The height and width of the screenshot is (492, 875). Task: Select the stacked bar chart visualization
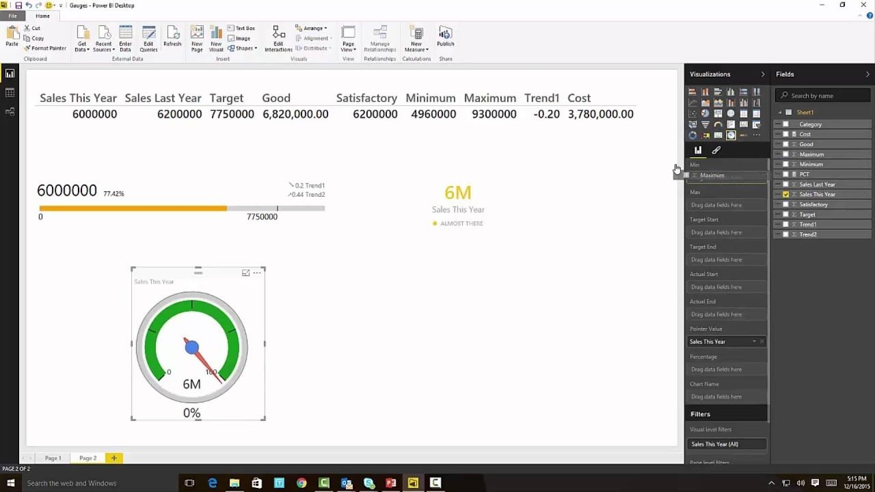pyautogui.click(x=692, y=92)
